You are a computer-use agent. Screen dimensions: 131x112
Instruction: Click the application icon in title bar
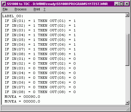[4, 4]
